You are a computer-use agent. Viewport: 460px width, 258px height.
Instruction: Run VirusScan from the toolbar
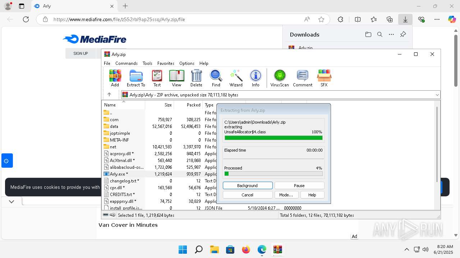[280, 78]
